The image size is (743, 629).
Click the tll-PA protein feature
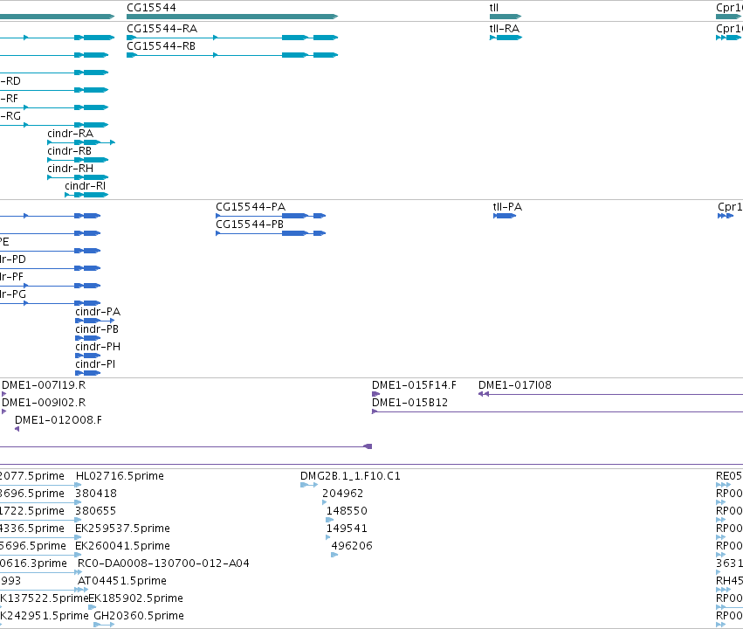coord(504,216)
